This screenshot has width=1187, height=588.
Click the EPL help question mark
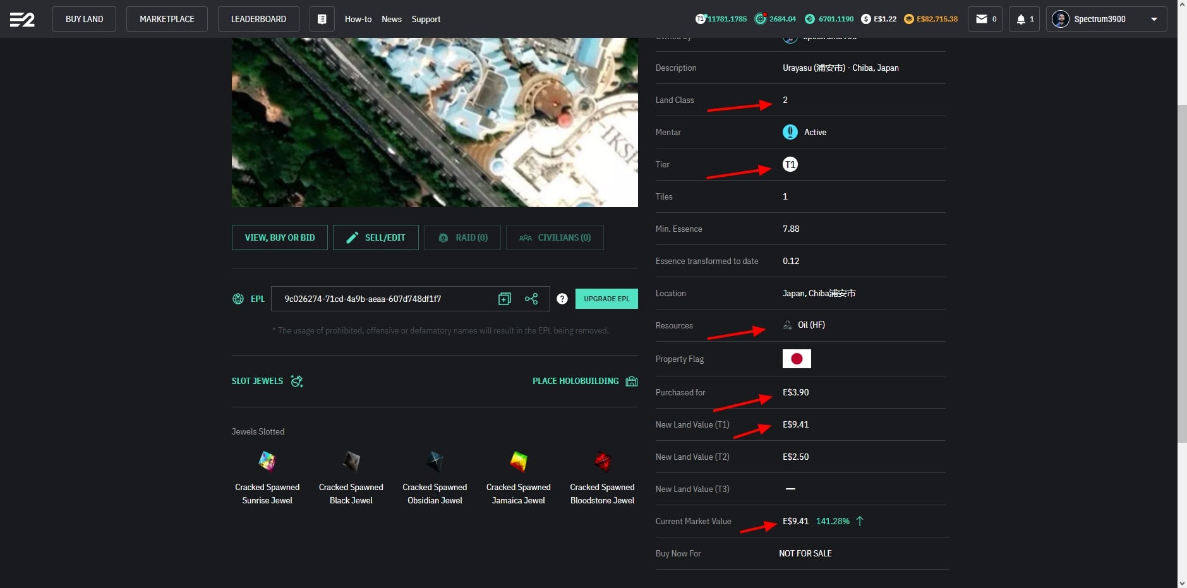click(x=562, y=299)
